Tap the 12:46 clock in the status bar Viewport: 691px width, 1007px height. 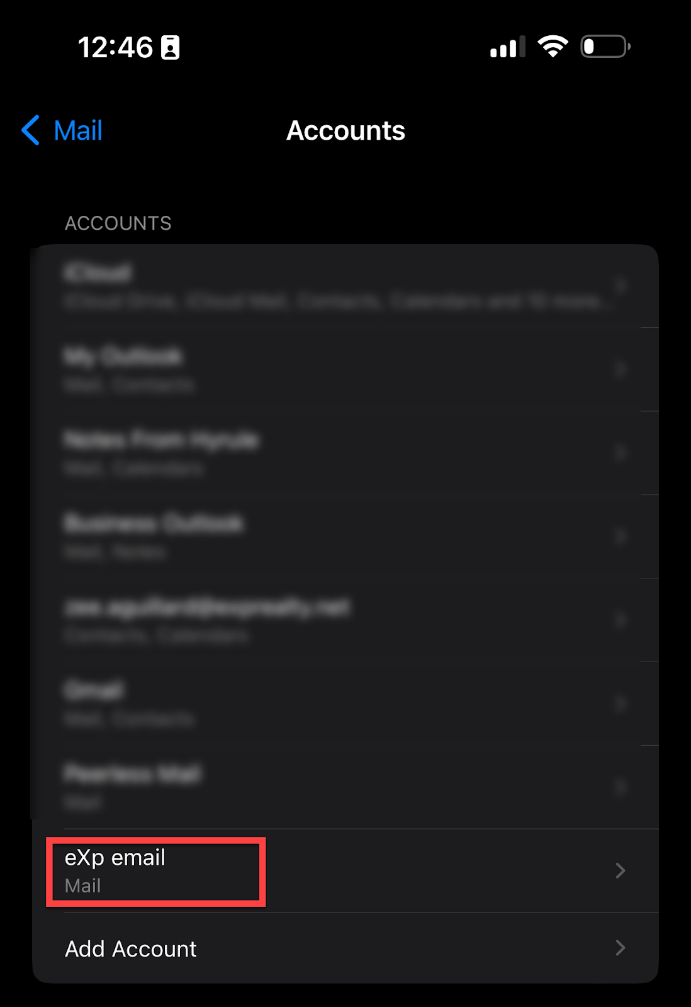[115, 47]
